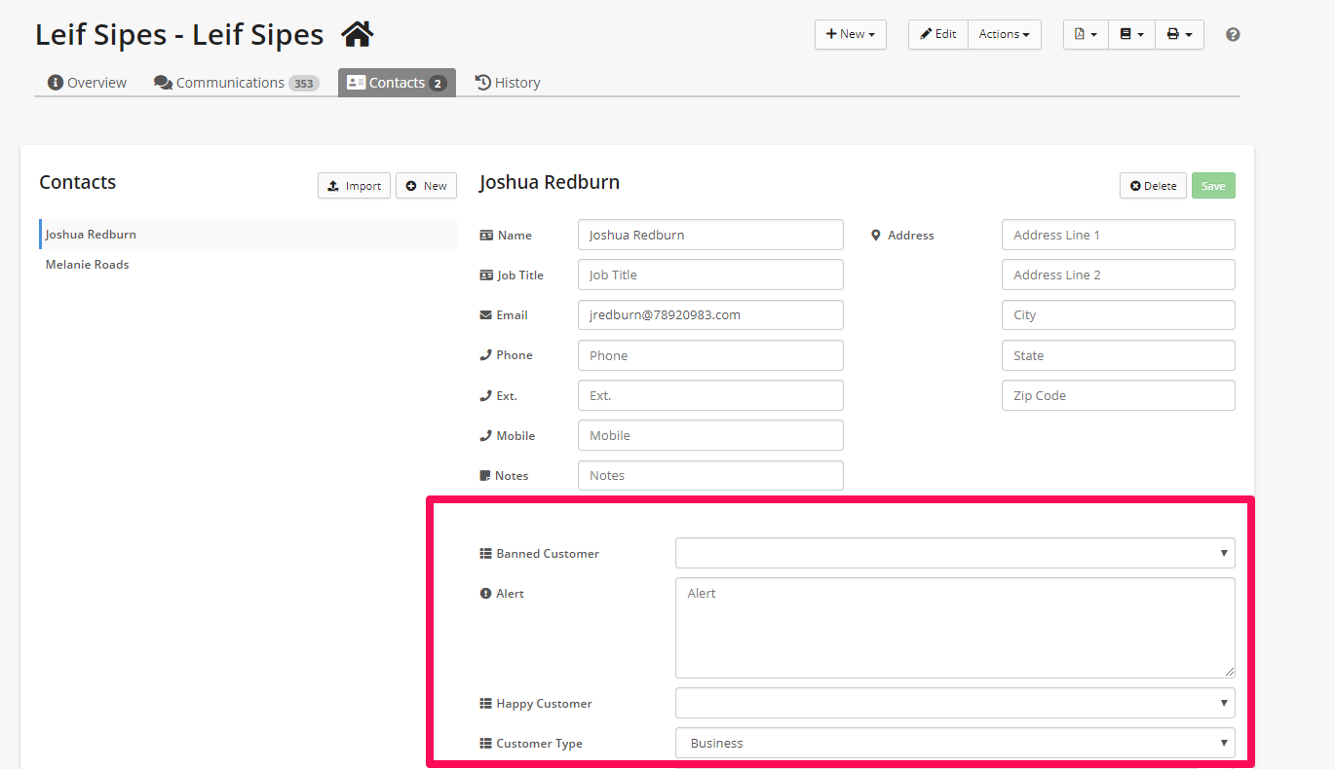Expand the Happy Customer dropdown

pyautogui.click(x=954, y=703)
